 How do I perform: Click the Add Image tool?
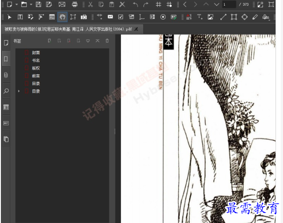[x=210, y=17]
